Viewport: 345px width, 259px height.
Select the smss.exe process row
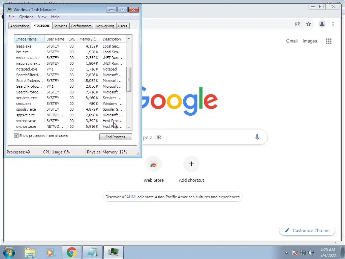click(70, 104)
